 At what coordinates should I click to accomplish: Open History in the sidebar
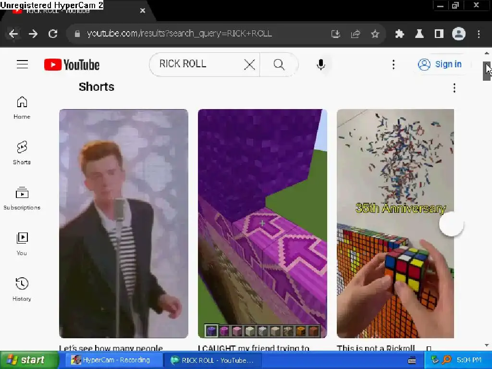[x=22, y=289]
